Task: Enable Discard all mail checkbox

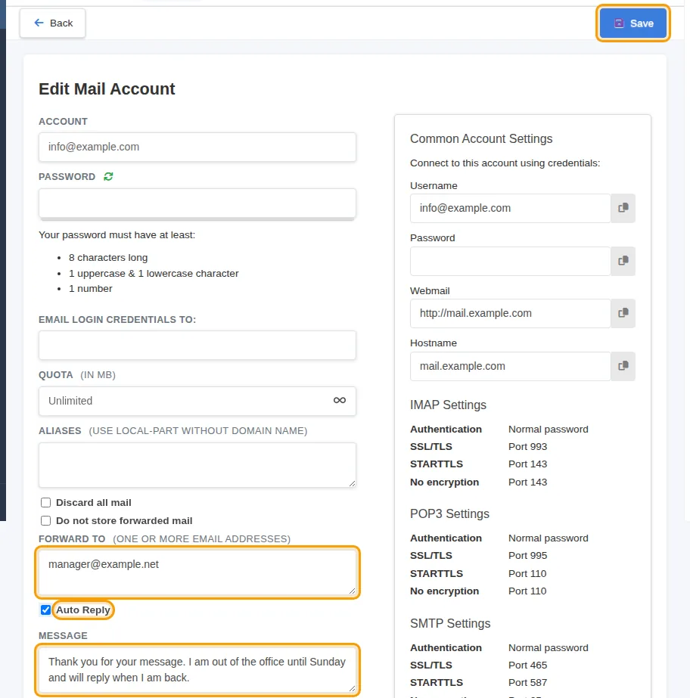Action: pos(45,503)
